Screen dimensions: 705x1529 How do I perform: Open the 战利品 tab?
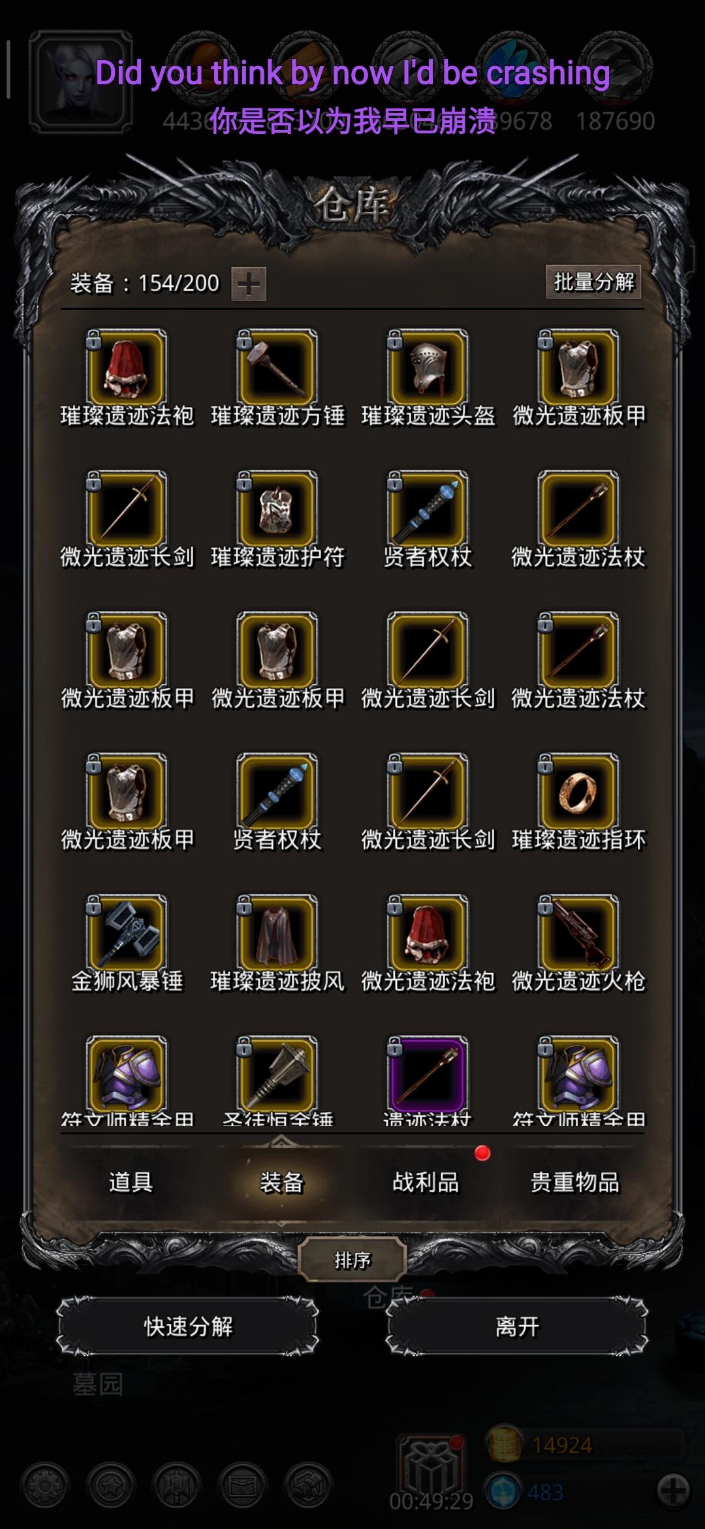coord(426,1182)
